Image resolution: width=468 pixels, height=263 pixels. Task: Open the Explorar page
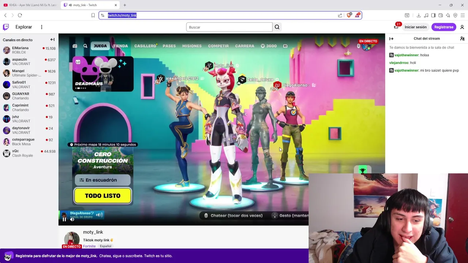pyautogui.click(x=24, y=27)
